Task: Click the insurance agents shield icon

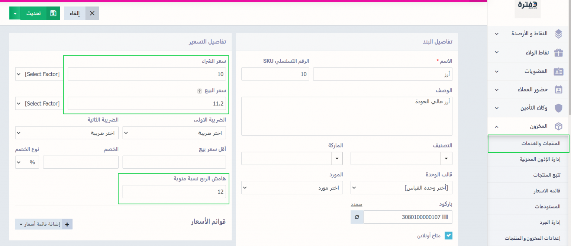Action: (558, 108)
